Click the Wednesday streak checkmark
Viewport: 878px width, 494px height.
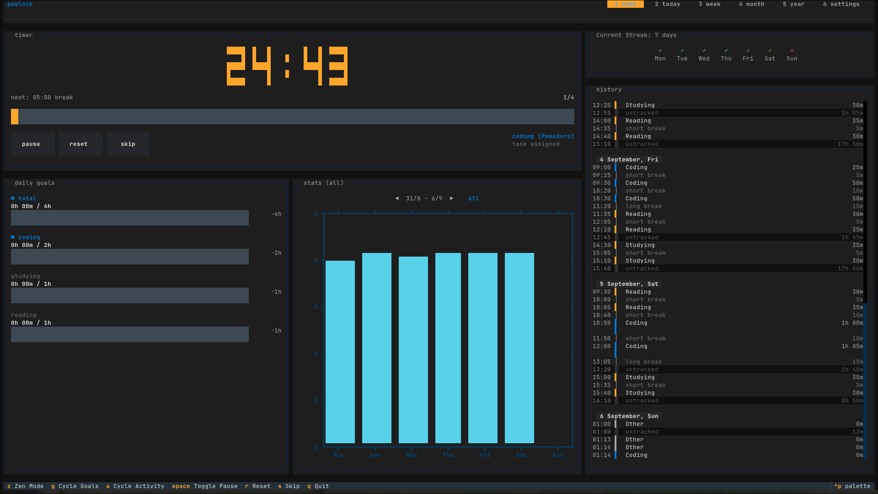click(704, 51)
